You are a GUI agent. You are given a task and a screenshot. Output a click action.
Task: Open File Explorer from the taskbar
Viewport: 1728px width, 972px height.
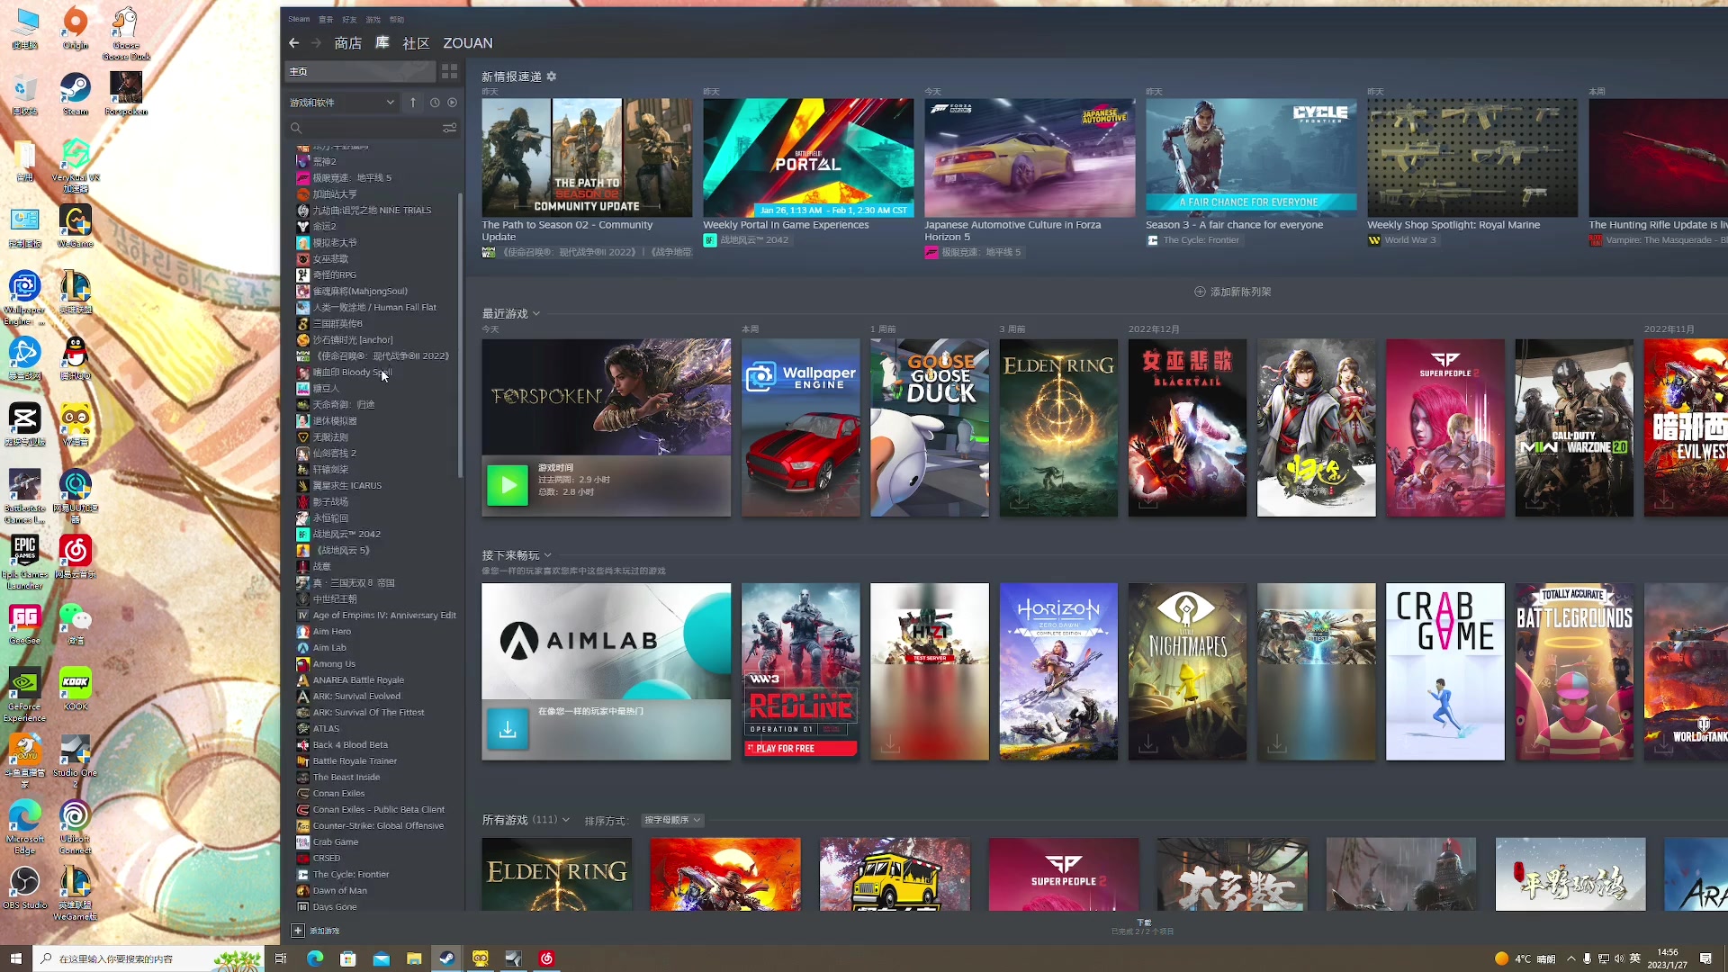pyautogui.click(x=414, y=958)
